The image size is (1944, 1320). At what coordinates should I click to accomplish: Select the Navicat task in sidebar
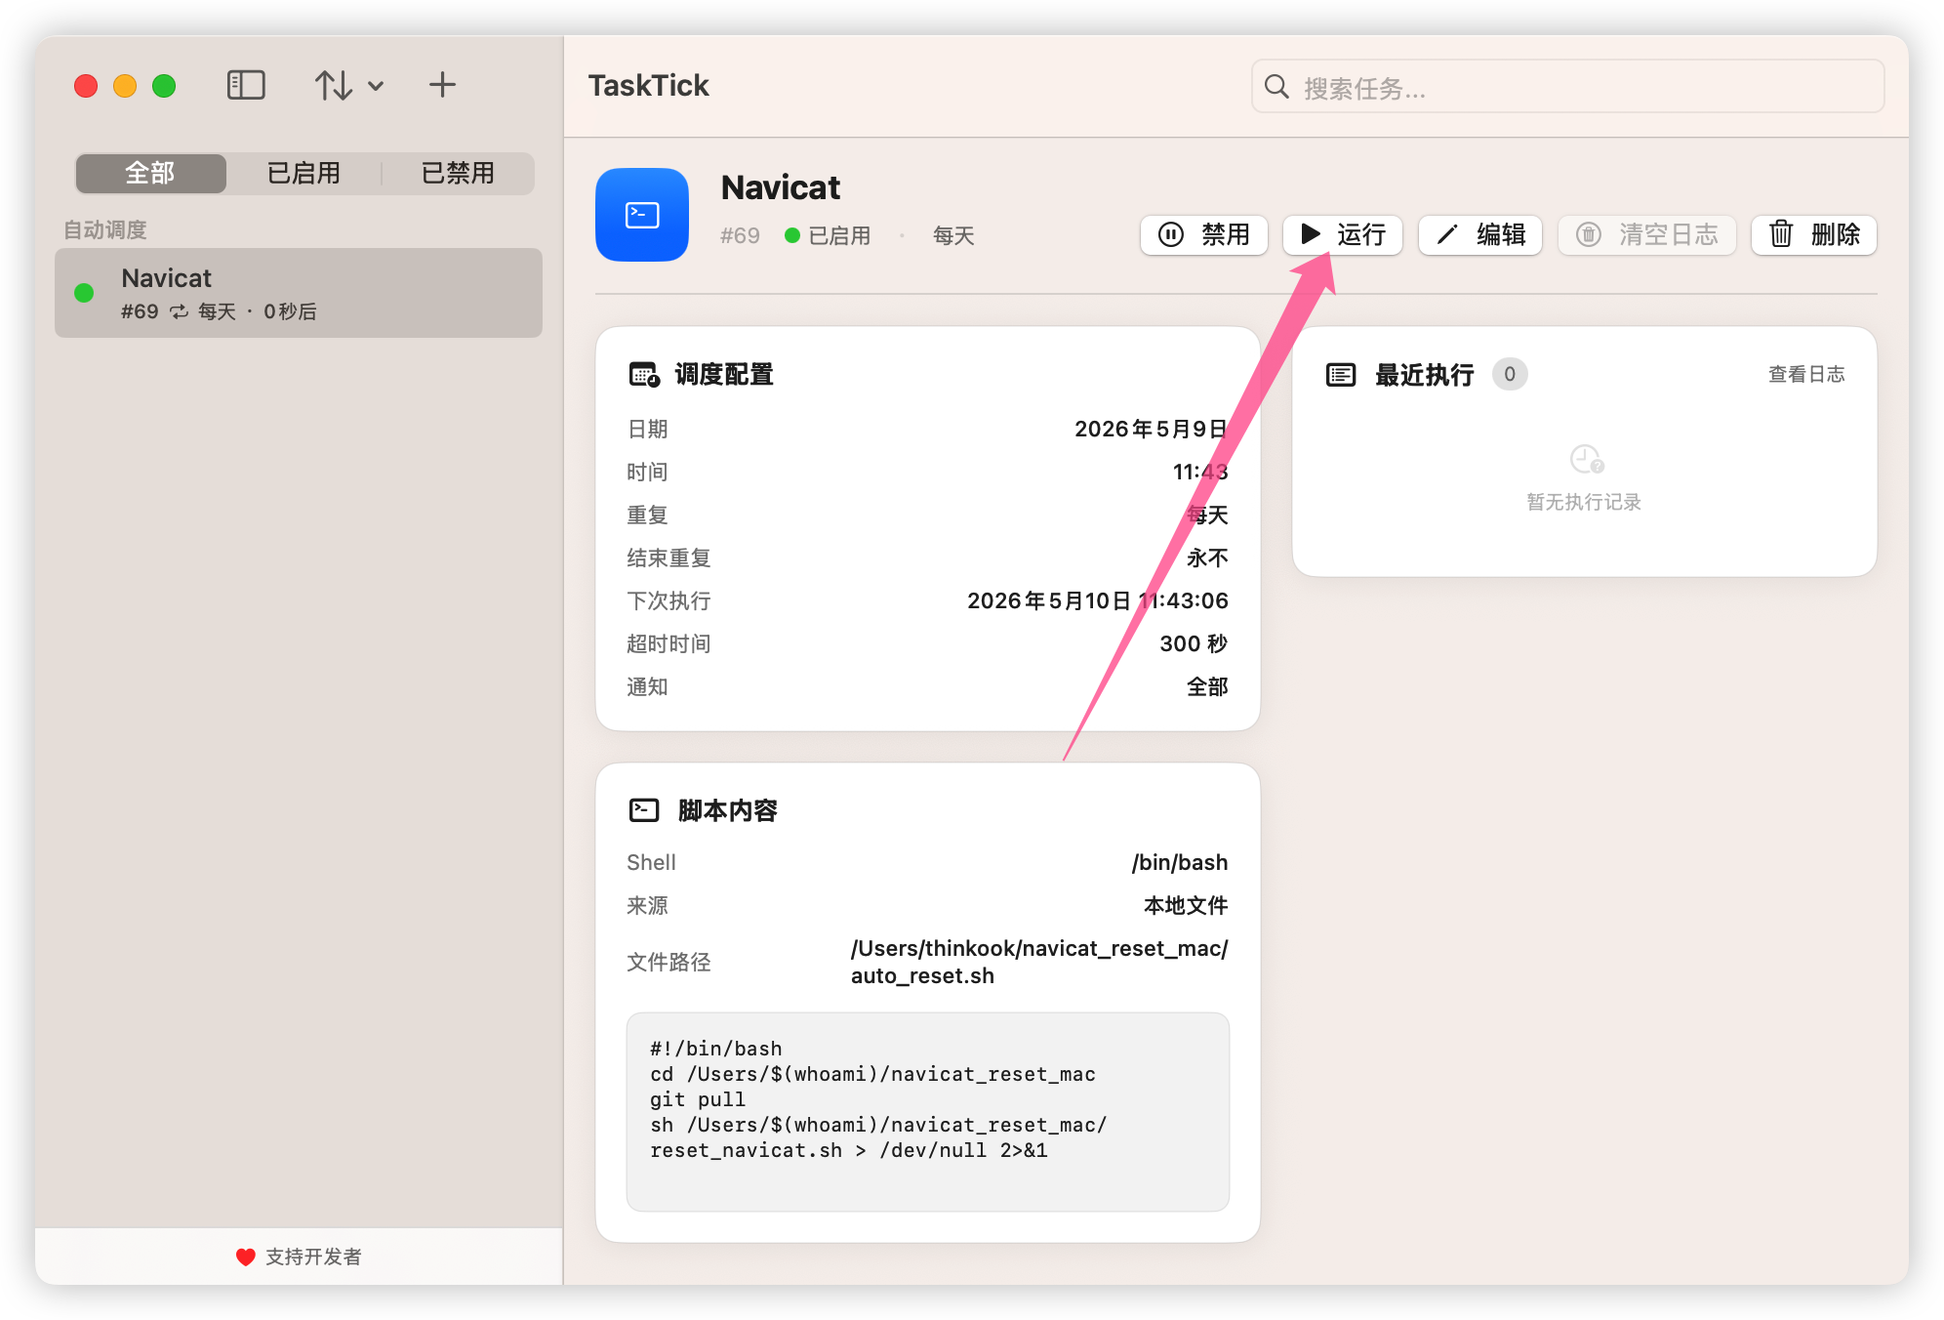(299, 293)
